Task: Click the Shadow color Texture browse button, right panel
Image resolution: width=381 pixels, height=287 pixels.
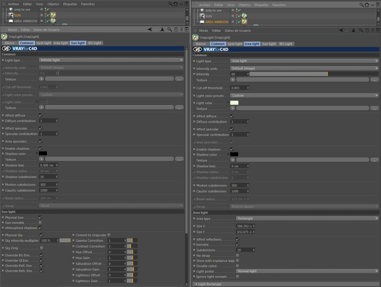Action: pos(374,160)
